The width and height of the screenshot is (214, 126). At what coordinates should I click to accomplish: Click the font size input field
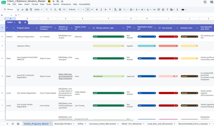tap(88, 10)
